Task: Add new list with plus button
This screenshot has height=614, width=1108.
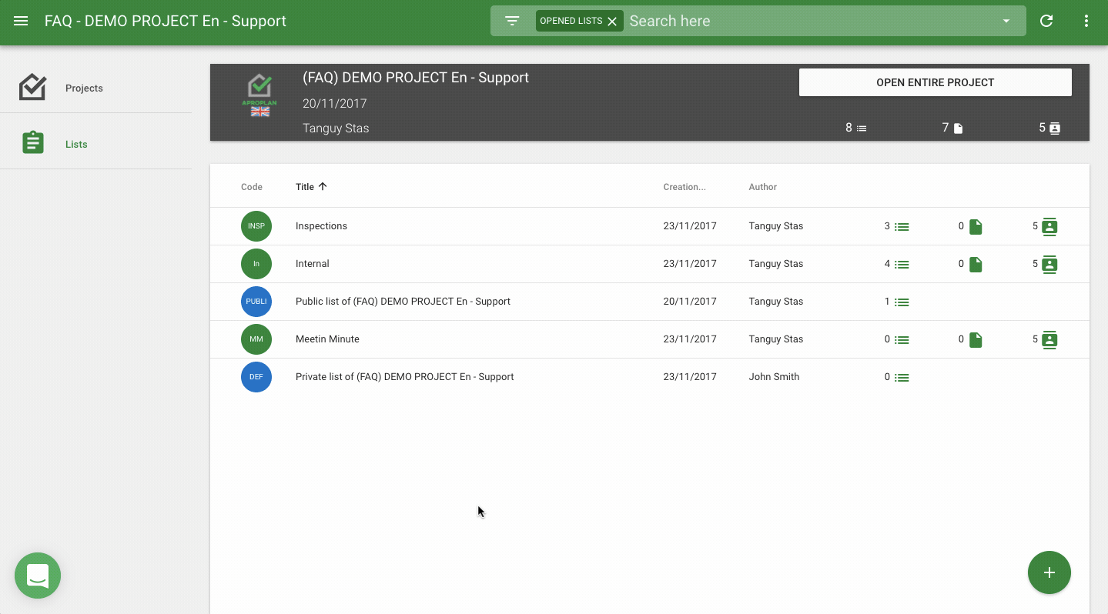Action: coord(1049,572)
